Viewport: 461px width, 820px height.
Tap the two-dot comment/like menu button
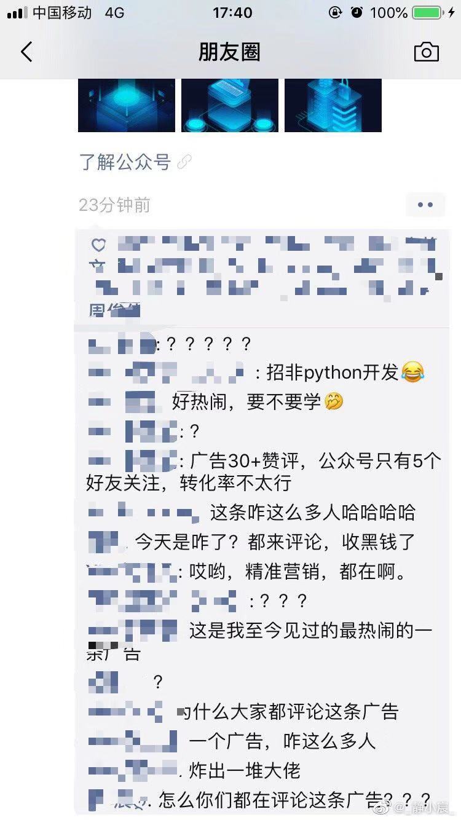pyautogui.click(x=425, y=205)
